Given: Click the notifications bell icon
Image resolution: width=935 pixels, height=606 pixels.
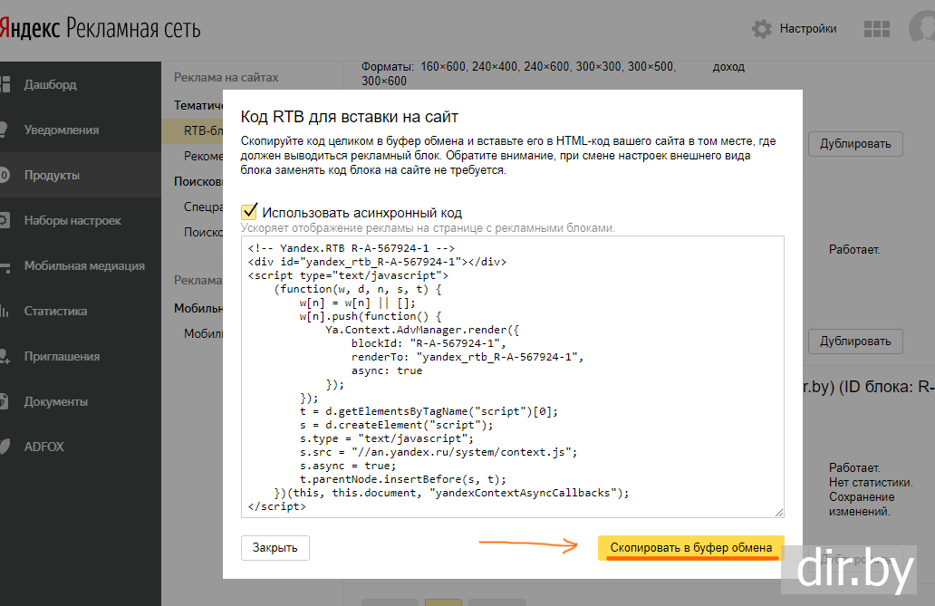Looking at the screenshot, I should pyautogui.click(x=5, y=130).
